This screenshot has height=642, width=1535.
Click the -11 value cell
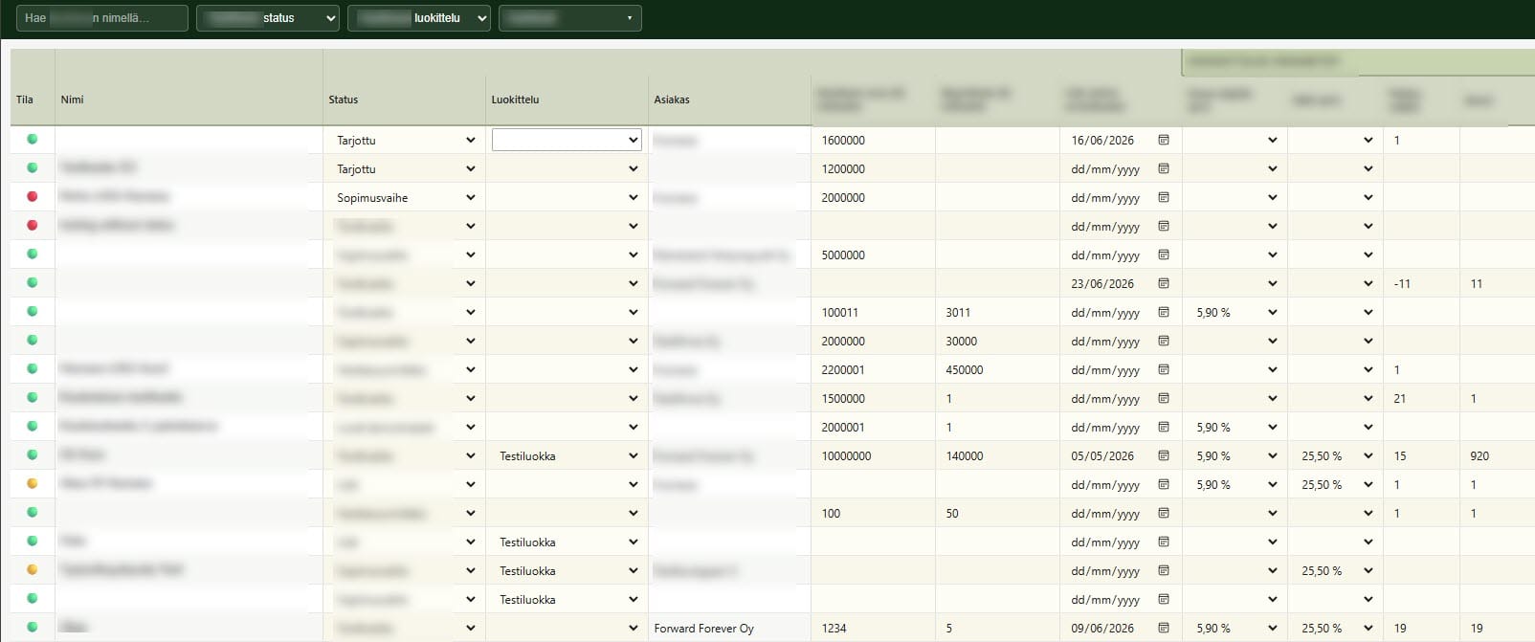[x=1421, y=283]
